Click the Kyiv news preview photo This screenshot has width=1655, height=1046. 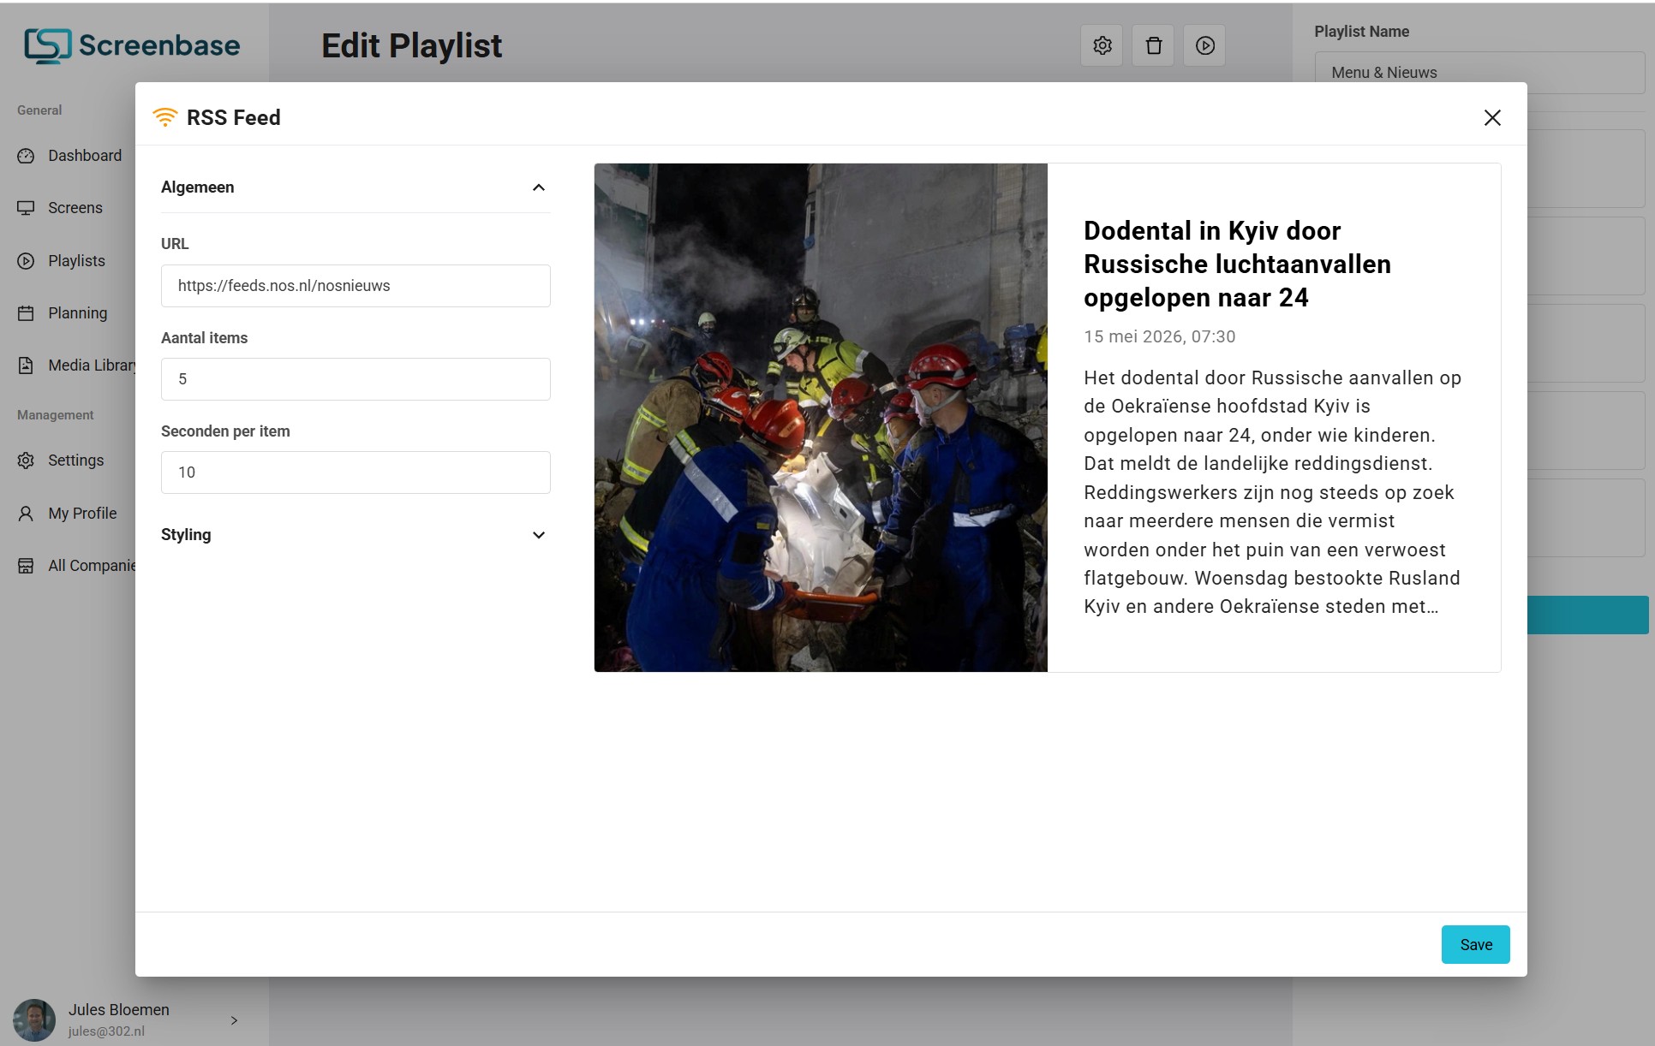(x=821, y=418)
